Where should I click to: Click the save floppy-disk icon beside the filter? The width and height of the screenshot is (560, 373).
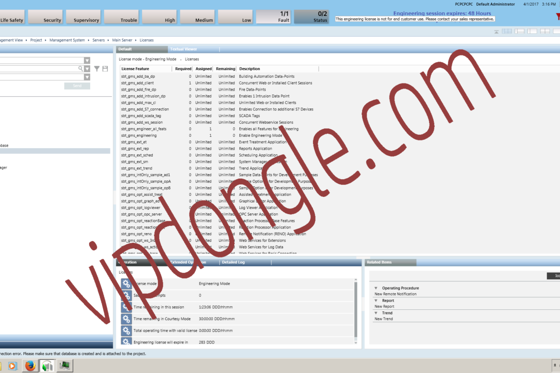(x=105, y=69)
